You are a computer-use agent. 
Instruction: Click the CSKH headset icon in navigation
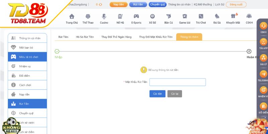point(249,16)
